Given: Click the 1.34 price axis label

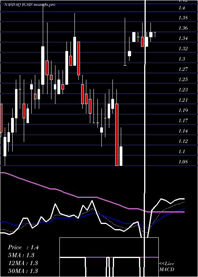Looking at the screenshot, I should [x=183, y=38].
